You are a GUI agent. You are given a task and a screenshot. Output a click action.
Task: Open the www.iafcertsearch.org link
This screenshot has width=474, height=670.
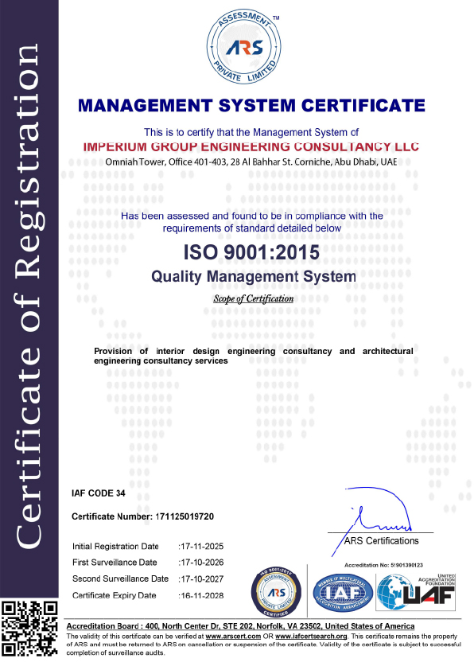point(311,637)
